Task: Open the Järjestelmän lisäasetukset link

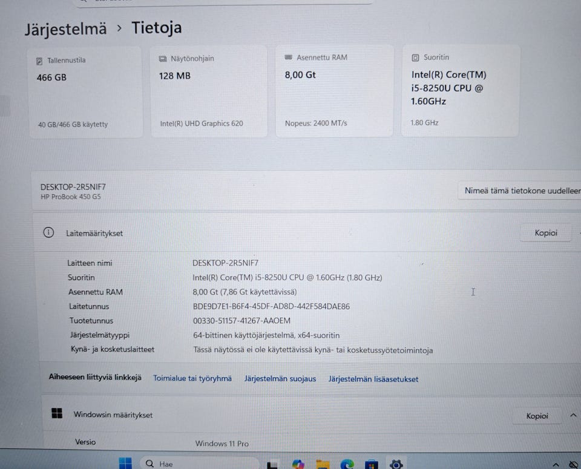Action: pyautogui.click(x=373, y=379)
